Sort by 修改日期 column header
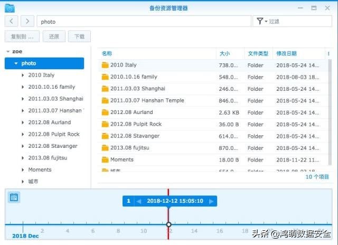Image resolution: width=338 pixels, height=245 pixels. tap(286, 53)
